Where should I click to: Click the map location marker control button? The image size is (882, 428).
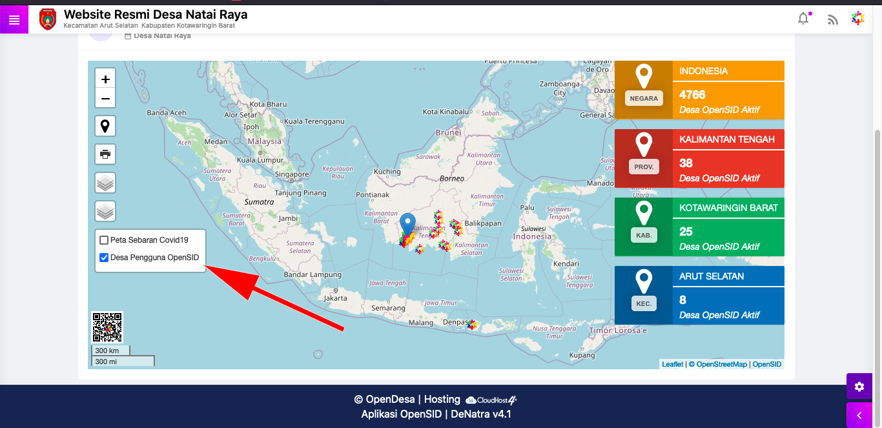point(105,126)
